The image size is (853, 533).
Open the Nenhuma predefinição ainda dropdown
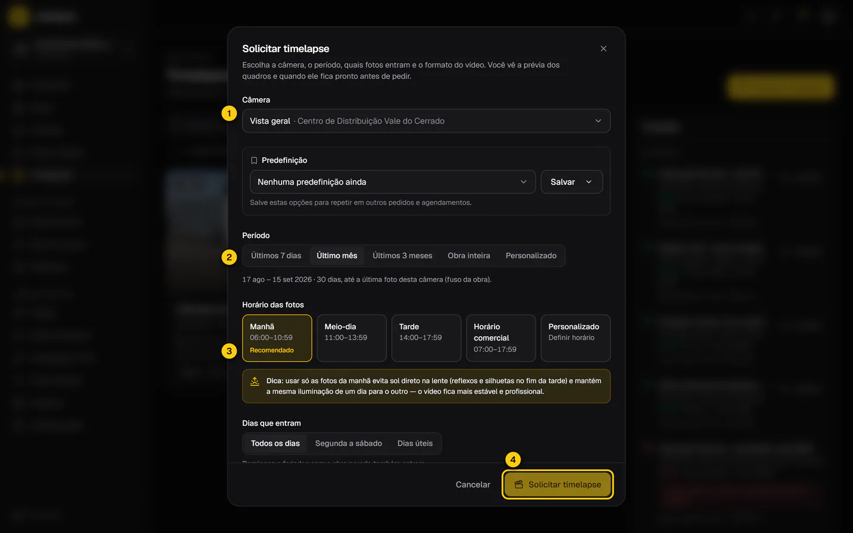tap(392, 182)
